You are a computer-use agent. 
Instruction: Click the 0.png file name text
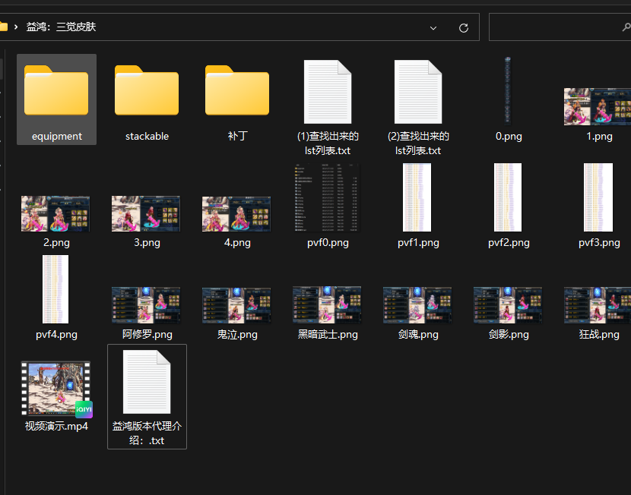tap(509, 136)
